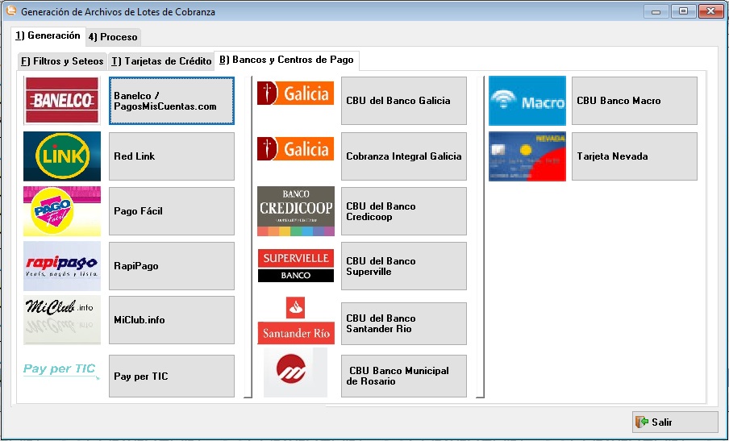
Task: Click the MiClub.info button
Action: (171, 320)
